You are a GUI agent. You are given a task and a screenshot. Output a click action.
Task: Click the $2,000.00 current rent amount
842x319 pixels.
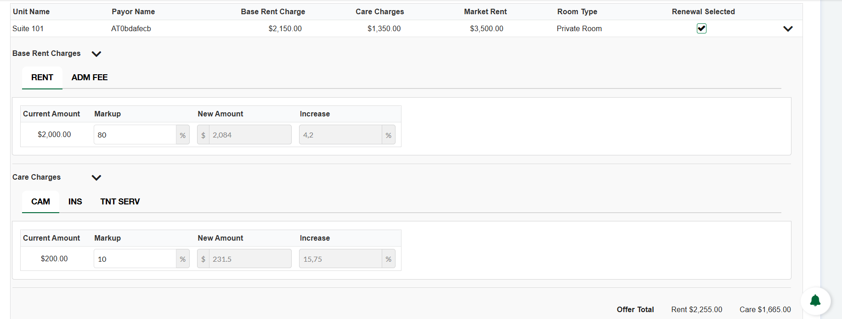click(x=54, y=134)
